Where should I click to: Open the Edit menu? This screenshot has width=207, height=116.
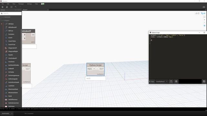pos(8,4)
